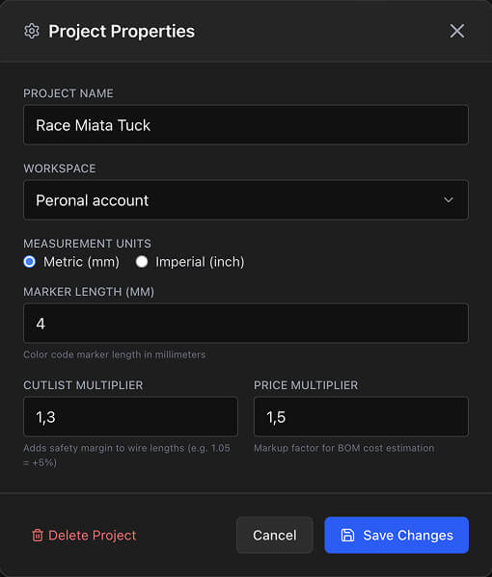The width and height of the screenshot is (492, 577).
Task: Click the floppy disk save icon
Action: coord(347,535)
